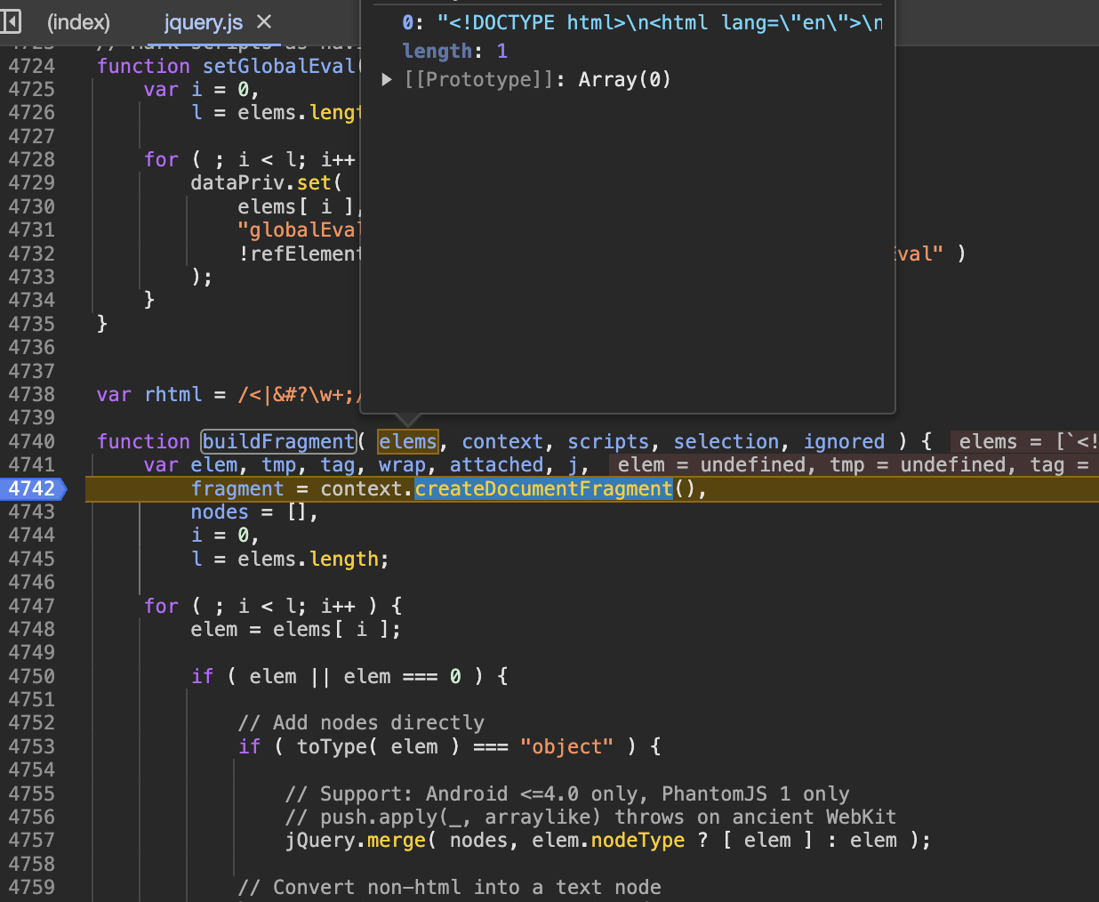1099x902 pixels.
Task: Click the highlighted createDocumentFragment token
Action: [x=543, y=487]
